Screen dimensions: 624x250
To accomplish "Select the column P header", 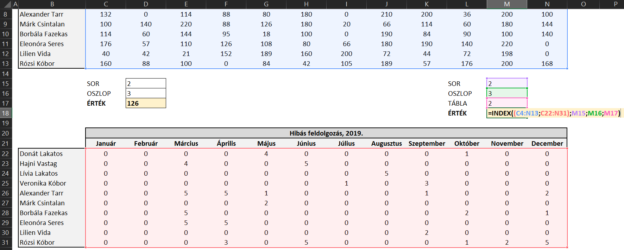I will point(615,4).
